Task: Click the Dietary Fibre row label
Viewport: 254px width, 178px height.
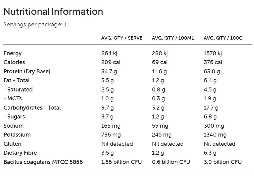Action: point(20,153)
